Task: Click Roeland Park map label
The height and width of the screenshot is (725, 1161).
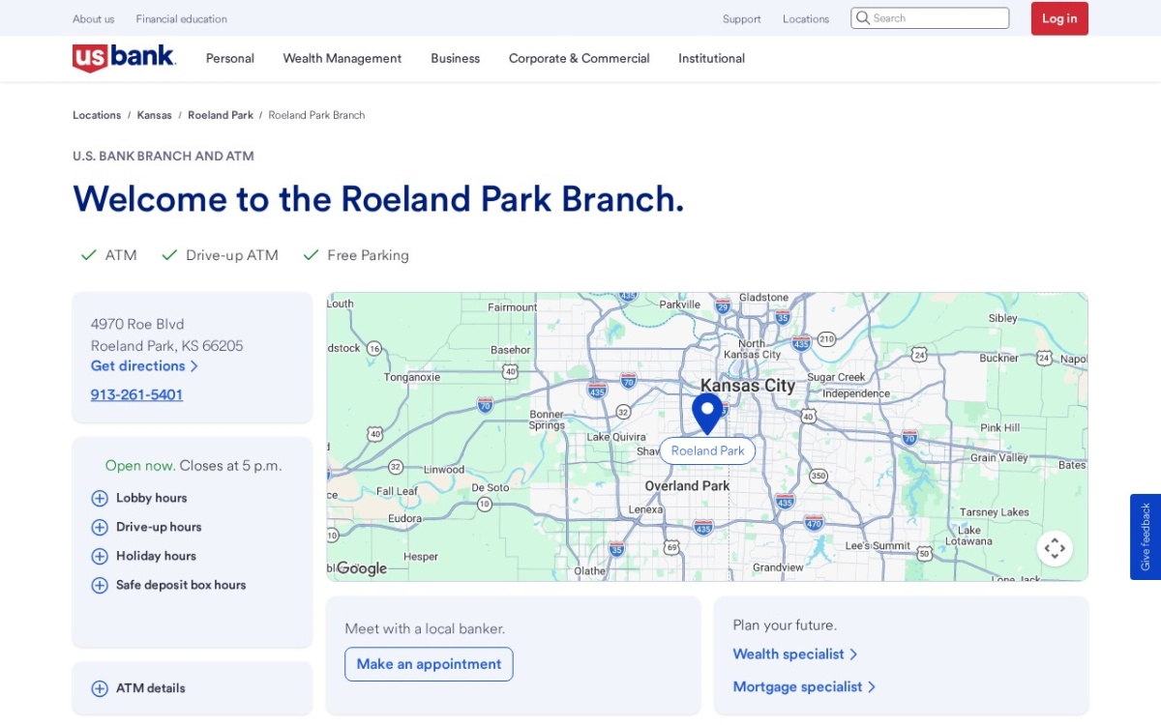Action: [707, 450]
